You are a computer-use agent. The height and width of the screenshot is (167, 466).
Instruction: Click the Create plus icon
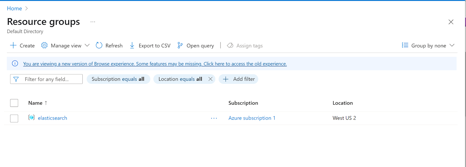tap(13, 45)
